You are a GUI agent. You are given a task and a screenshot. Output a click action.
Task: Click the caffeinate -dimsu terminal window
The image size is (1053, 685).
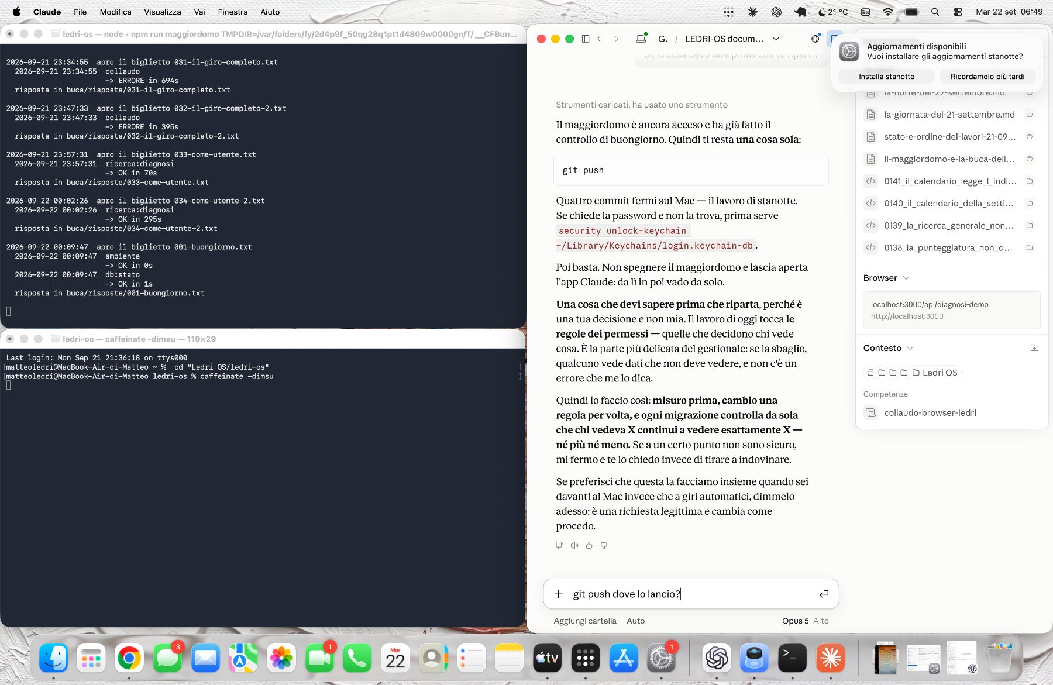pyautogui.click(x=263, y=478)
